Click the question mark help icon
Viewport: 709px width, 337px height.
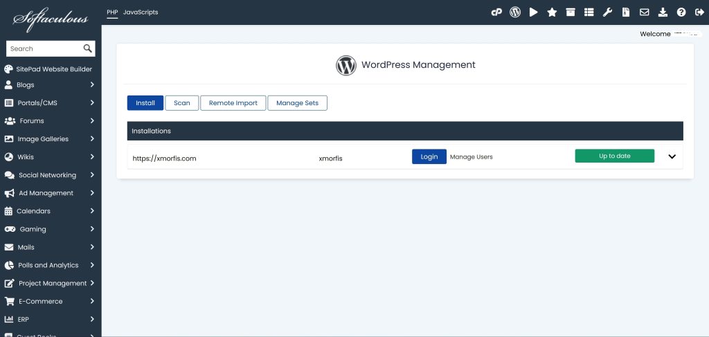pyautogui.click(x=681, y=12)
